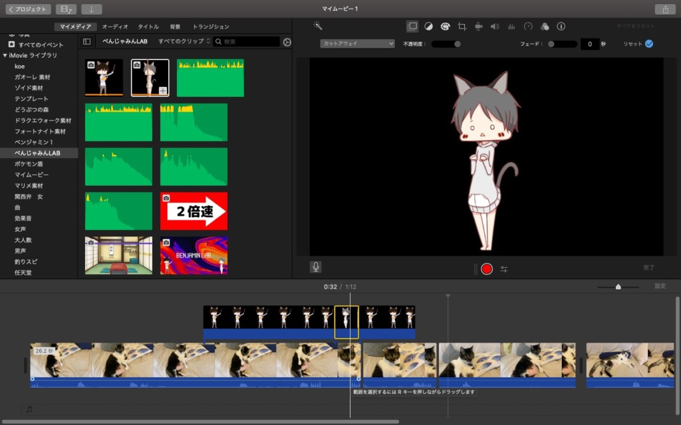
Task: Select ポケモン盾 event
Action: click(29, 164)
